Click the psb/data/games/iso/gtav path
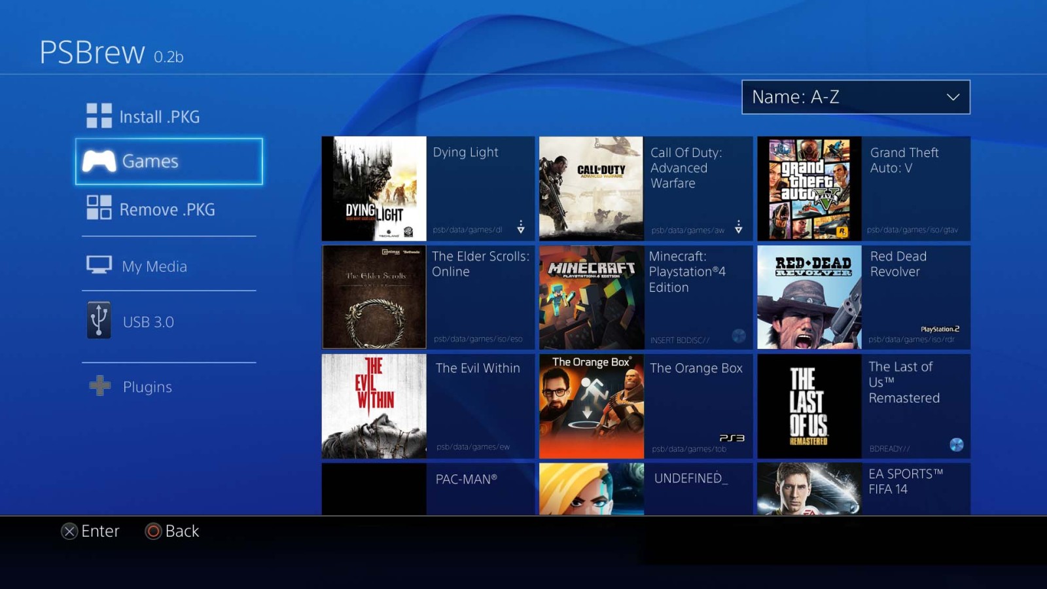Viewport: 1047px width, 589px height. [x=912, y=230]
